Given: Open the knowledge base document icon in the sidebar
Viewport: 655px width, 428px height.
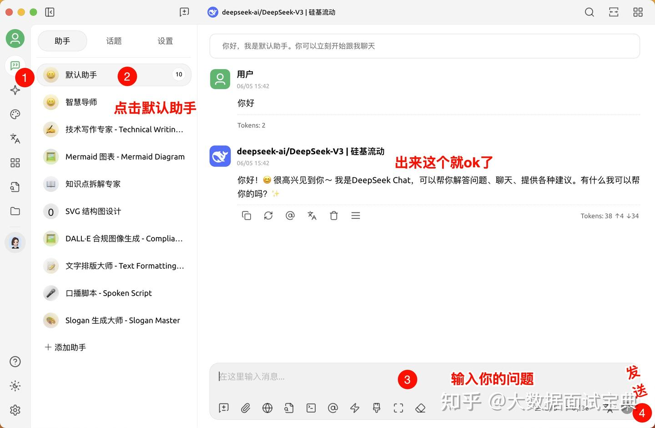Looking at the screenshot, I should pyautogui.click(x=15, y=187).
